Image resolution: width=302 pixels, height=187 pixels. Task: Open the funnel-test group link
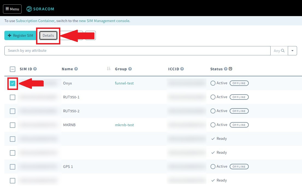tap(124, 83)
